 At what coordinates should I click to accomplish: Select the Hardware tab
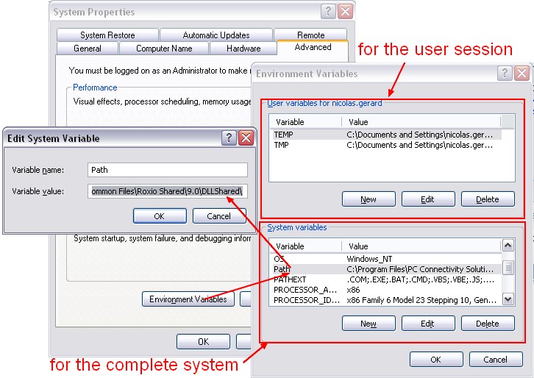point(243,49)
